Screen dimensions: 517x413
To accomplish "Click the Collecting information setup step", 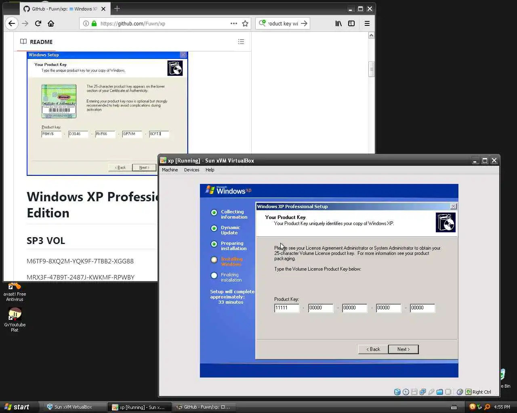I will click(229, 214).
